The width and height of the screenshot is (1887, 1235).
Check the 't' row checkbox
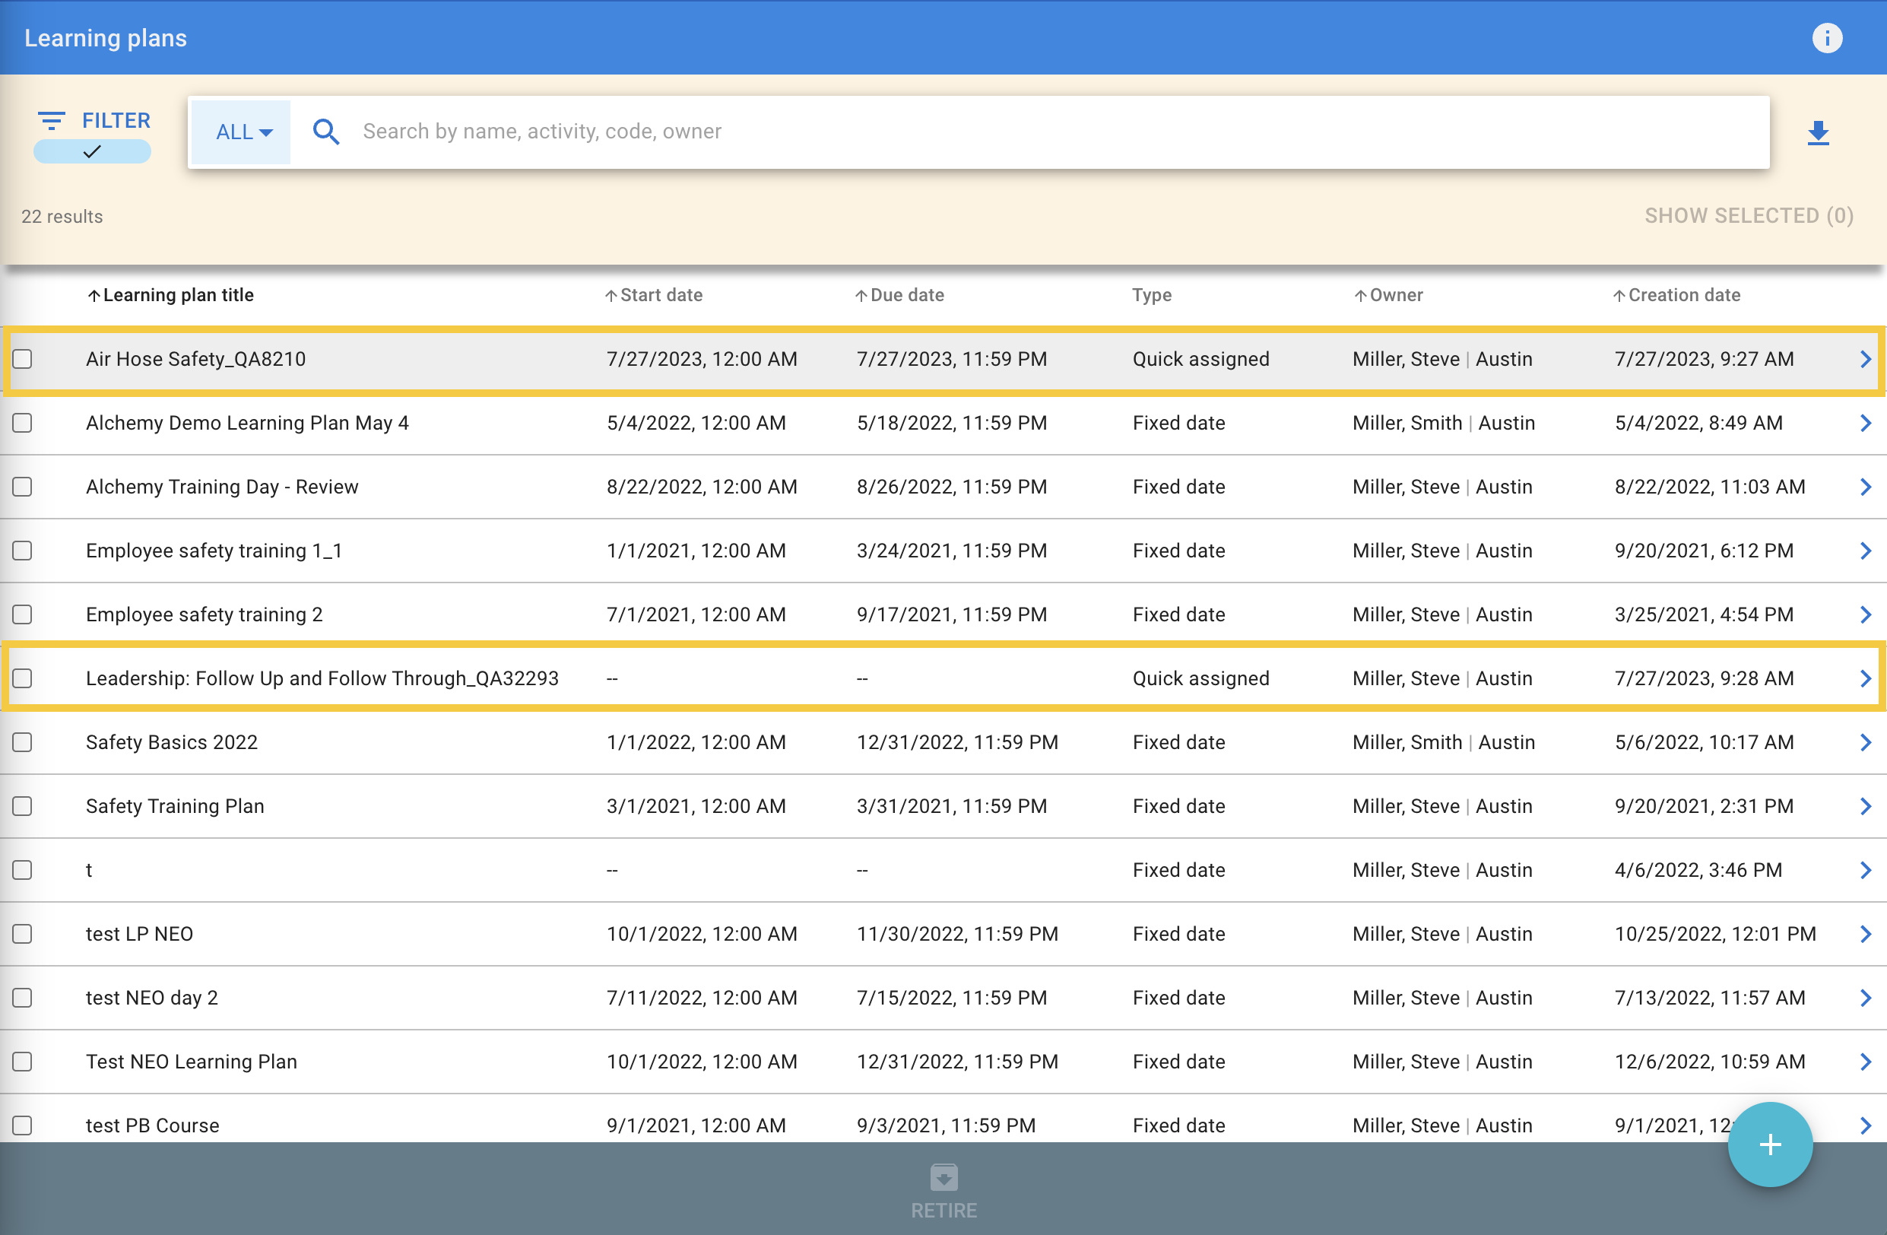[22, 870]
